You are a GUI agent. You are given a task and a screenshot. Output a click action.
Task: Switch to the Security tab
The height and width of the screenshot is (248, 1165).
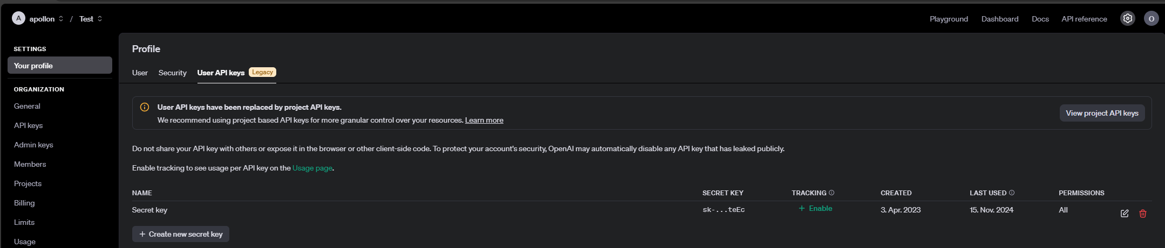point(173,73)
